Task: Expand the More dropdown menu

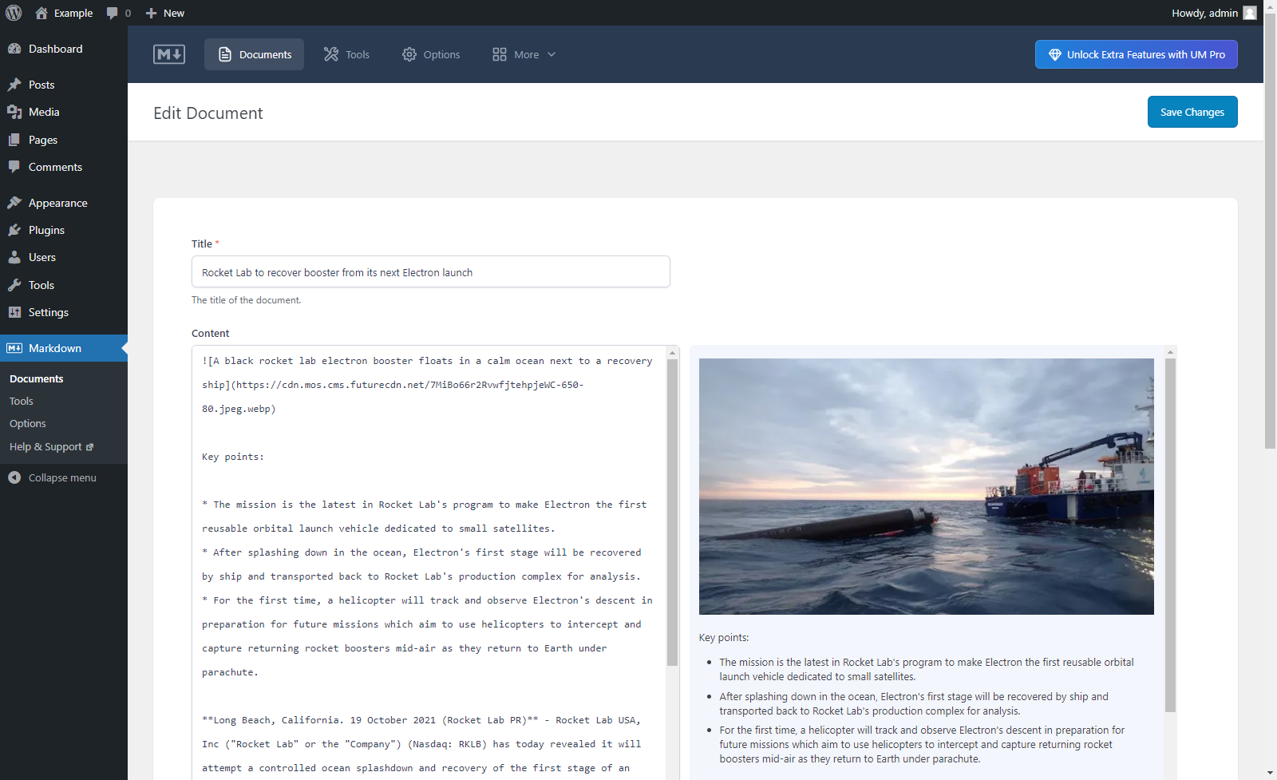Action: (524, 54)
